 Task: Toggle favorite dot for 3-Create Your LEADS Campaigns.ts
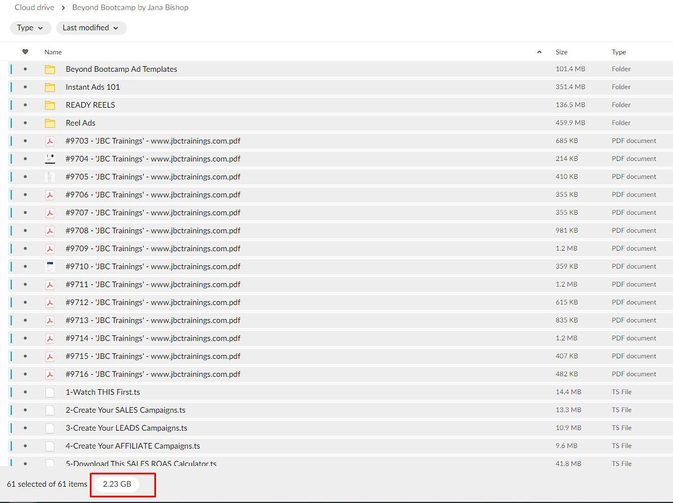coord(25,428)
